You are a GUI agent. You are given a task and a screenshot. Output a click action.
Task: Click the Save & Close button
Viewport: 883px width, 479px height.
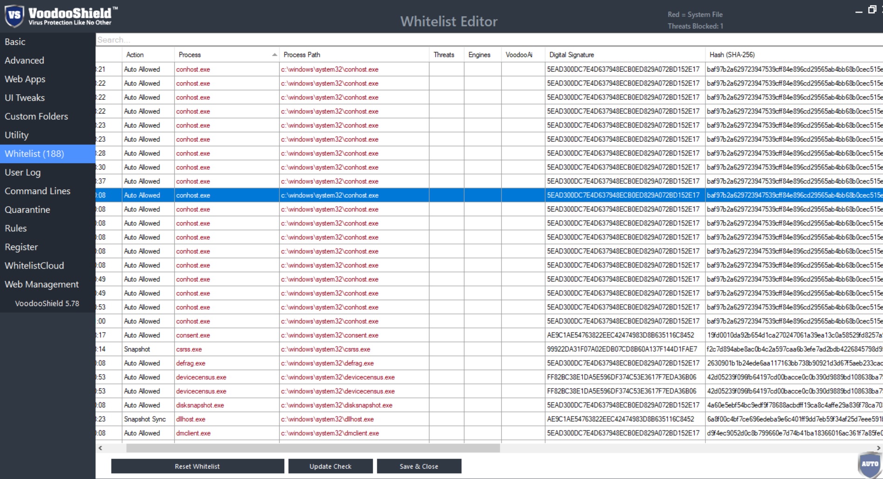pos(419,466)
